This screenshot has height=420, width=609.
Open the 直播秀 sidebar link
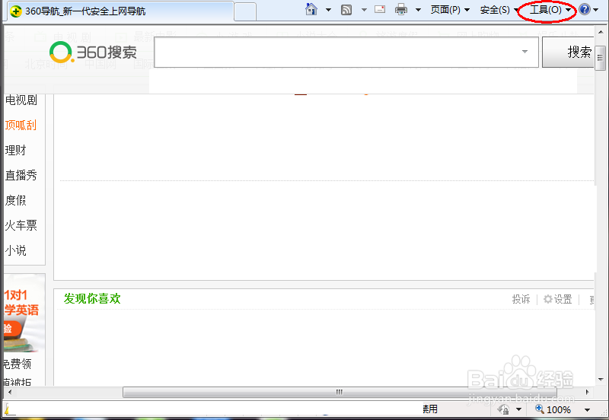pyautogui.click(x=21, y=175)
